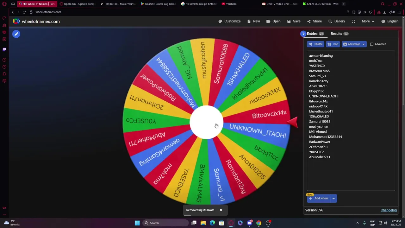Viewport: 405px width, 228px height.
Task: Open a new browser tab
Action: tap(344, 4)
